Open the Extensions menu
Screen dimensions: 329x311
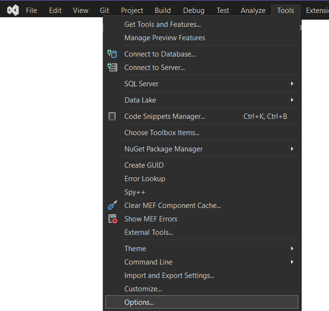pyautogui.click(x=317, y=11)
